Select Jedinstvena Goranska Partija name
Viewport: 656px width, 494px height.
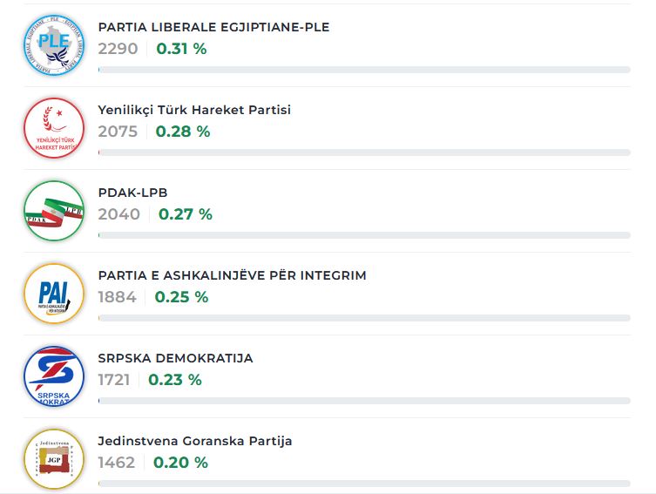pos(195,441)
